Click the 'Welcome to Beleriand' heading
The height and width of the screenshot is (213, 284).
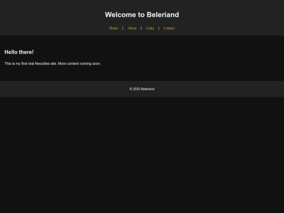click(142, 15)
